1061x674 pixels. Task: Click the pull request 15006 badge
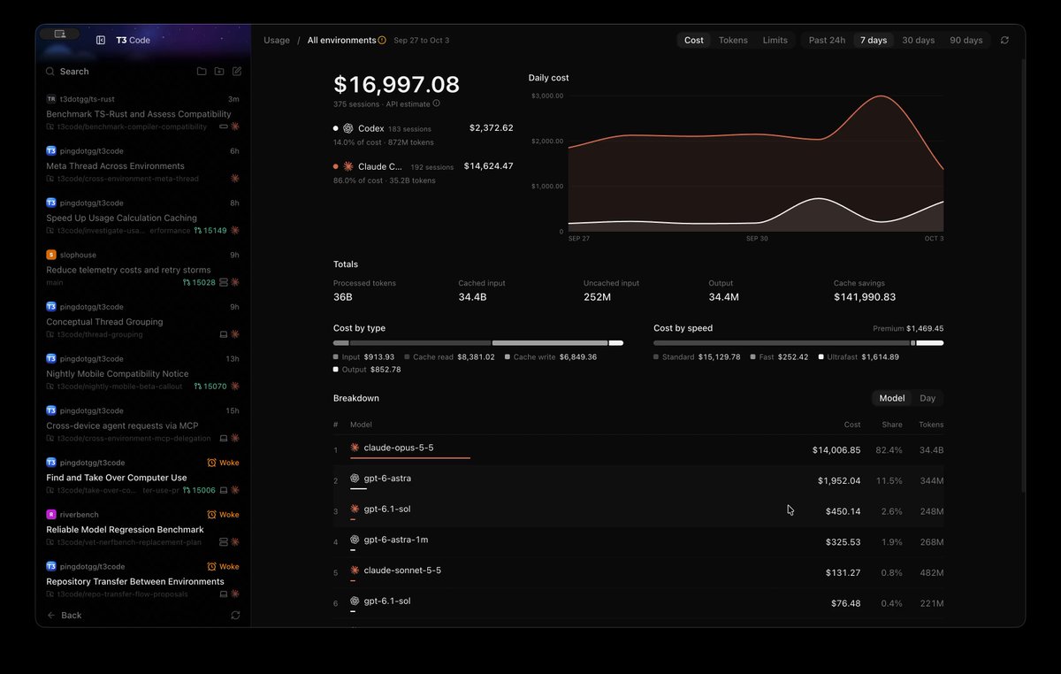[199, 490]
